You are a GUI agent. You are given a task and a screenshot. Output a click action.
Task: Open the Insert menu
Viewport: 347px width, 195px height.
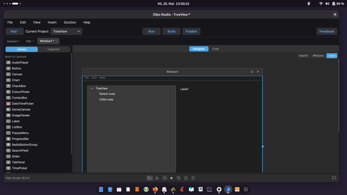pyautogui.click(x=52, y=22)
